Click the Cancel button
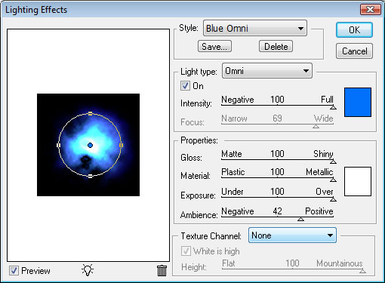Screen dimensions: 385x283 pyautogui.click(x=354, y=51)
